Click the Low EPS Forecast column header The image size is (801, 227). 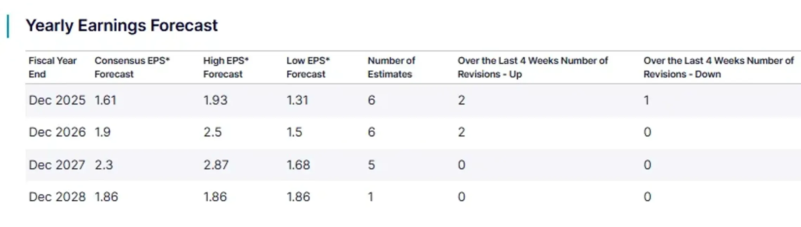coord(308,67)
